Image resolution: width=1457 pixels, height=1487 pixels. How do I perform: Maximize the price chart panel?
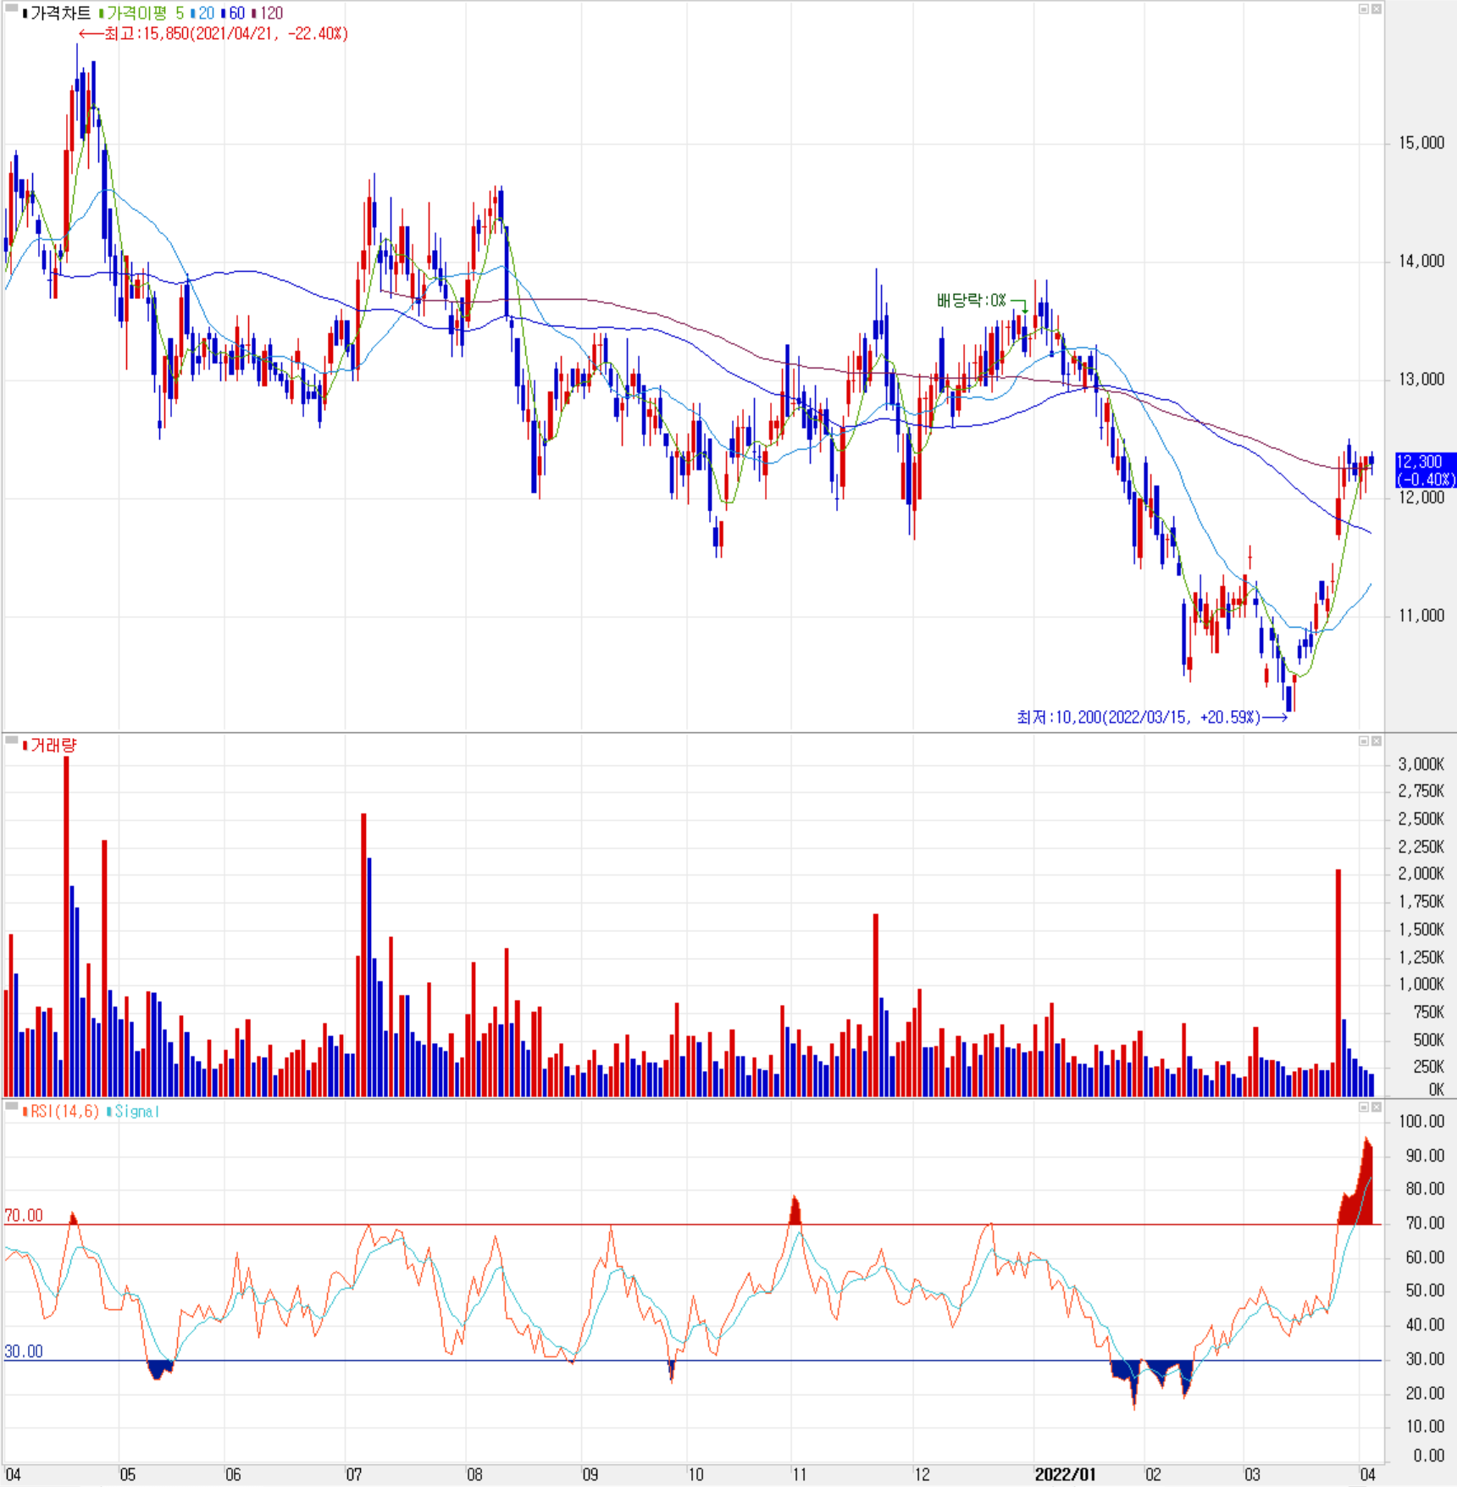[x=1364, y=9]
